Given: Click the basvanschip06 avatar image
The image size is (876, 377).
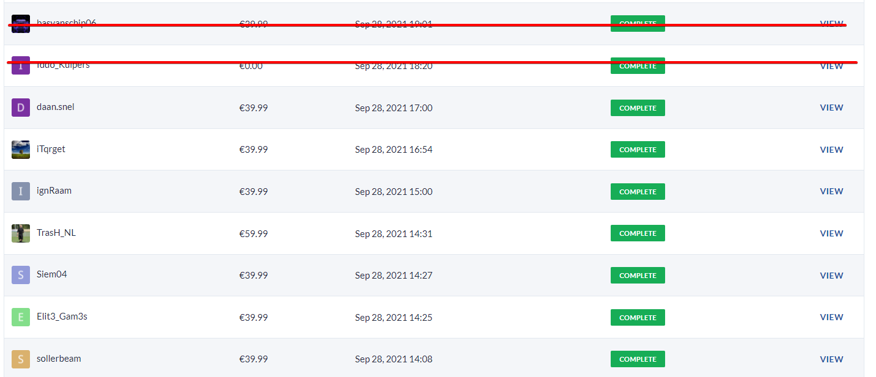Looking at the screenshot, I should click(21, 24).
